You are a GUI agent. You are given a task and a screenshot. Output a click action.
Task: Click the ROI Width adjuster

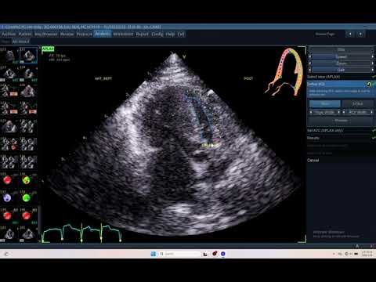357,112
